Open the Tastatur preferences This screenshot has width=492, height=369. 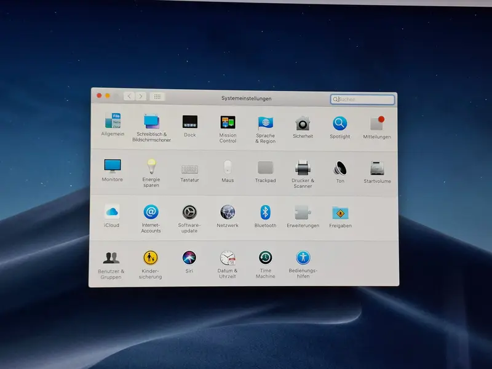tap(190, 170)
